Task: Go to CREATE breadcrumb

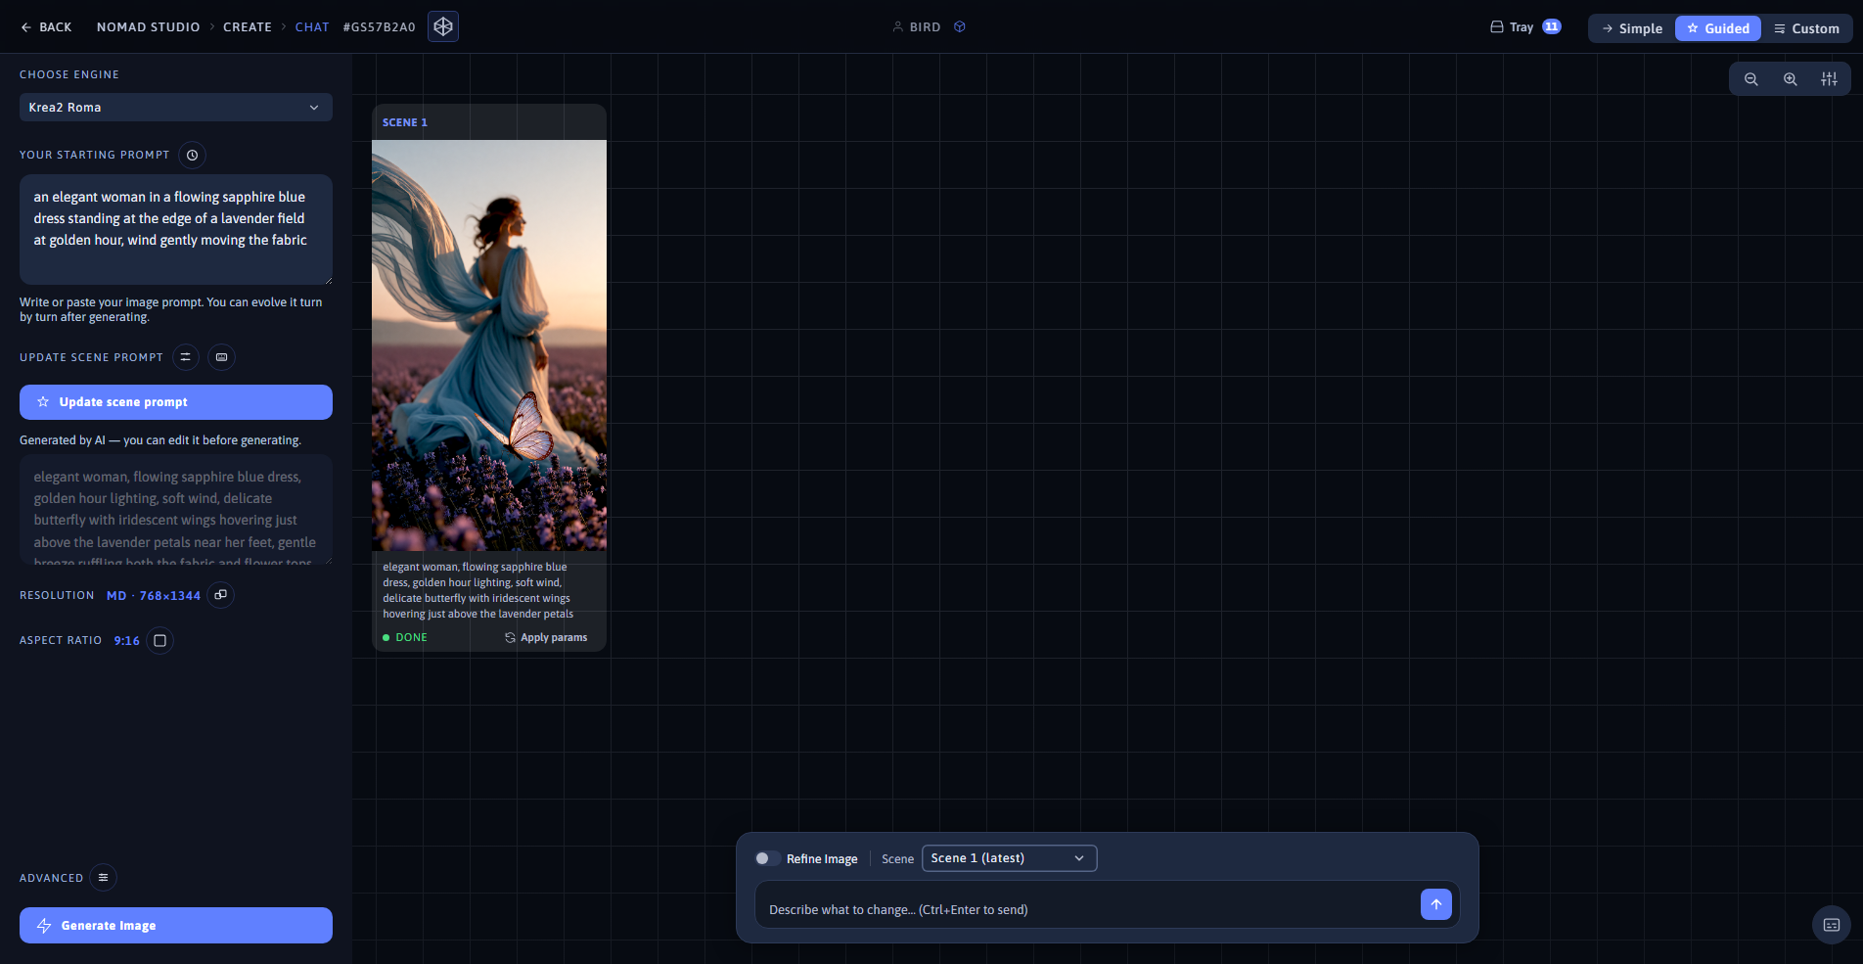Action: (248, 27)
